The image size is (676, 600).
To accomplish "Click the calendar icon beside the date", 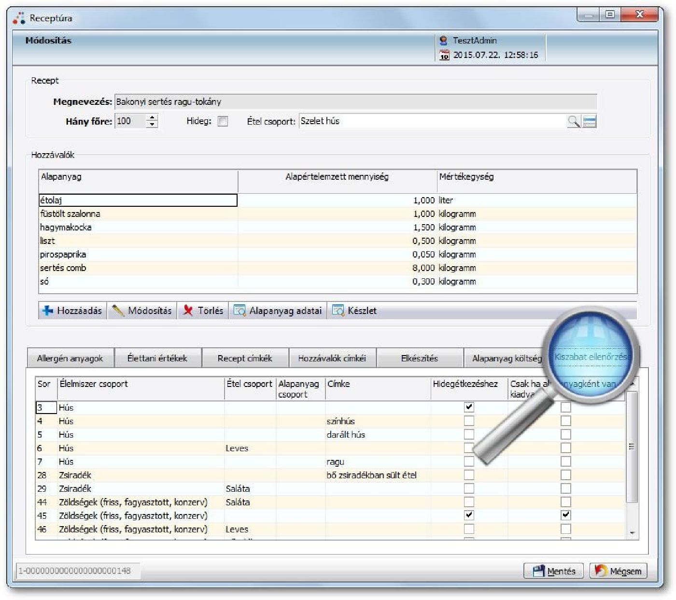I will coord(444,55).
